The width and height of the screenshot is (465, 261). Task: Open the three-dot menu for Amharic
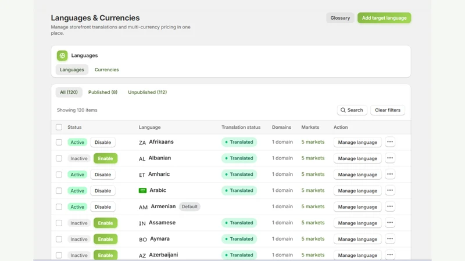point(389,175)
